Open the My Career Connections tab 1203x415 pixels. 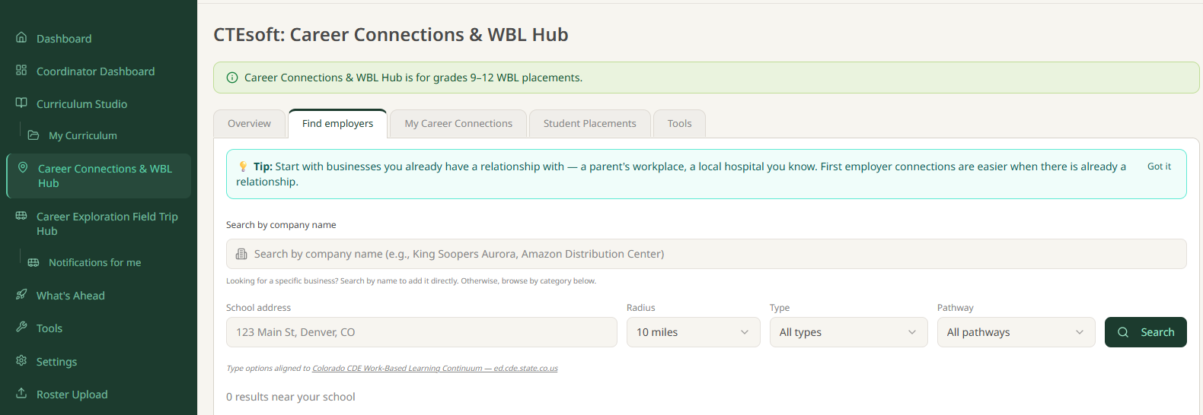coord(458,123)
